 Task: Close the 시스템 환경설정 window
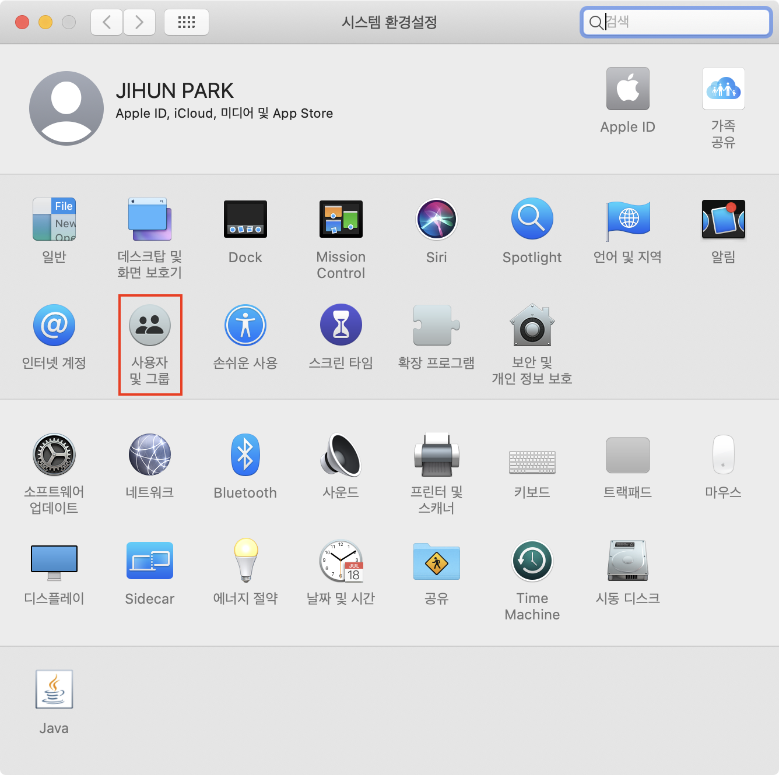(22, 22)
